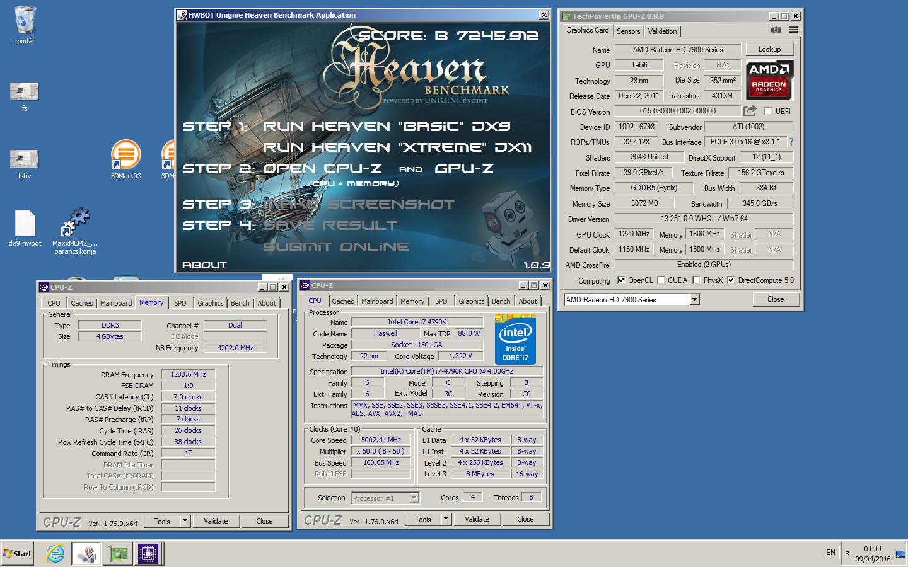Click the GPU name field AMD Radeon HD 7900 Series

point(678,50)
